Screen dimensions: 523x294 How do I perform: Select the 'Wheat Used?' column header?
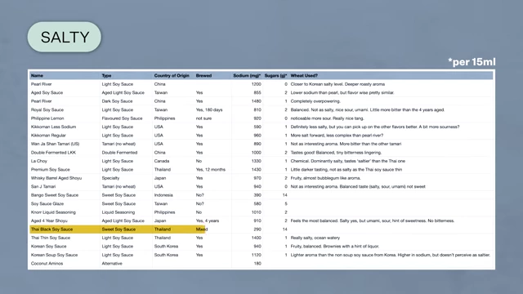[x=304, y=76]
